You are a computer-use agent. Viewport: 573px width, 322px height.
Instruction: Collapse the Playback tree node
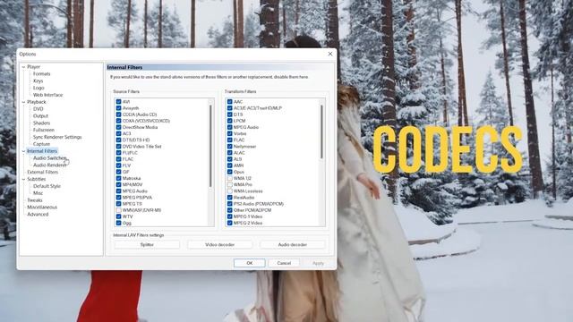coord(24,102)
